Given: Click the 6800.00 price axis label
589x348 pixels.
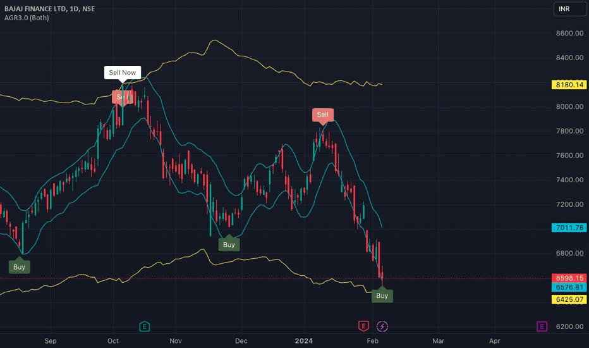Looking at the screenshot, I should click(x=569, y=253).
